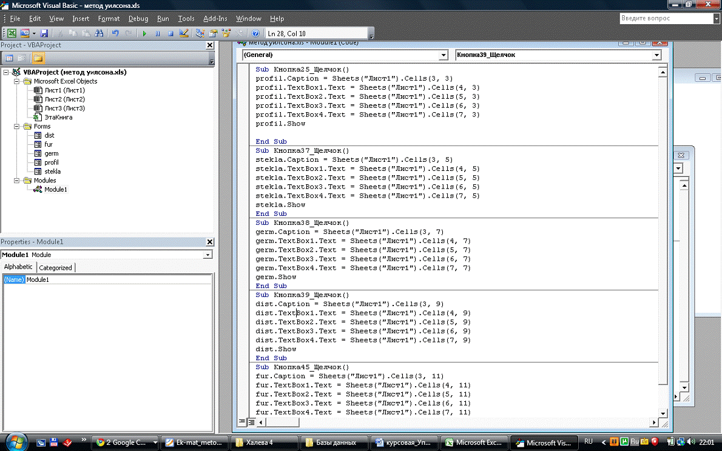The image size is (722, 451).
Task: Click the Reset stop icon
Action: coord(170,33)
